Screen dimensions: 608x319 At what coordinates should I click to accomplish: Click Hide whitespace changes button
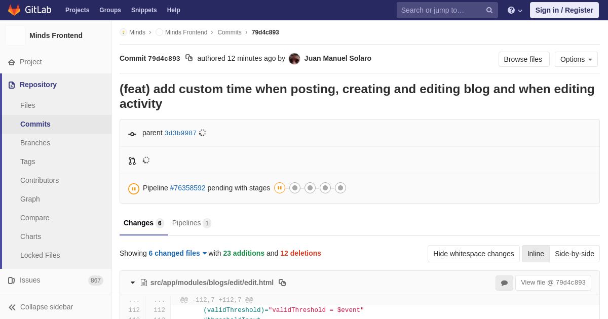pos(474,254)
